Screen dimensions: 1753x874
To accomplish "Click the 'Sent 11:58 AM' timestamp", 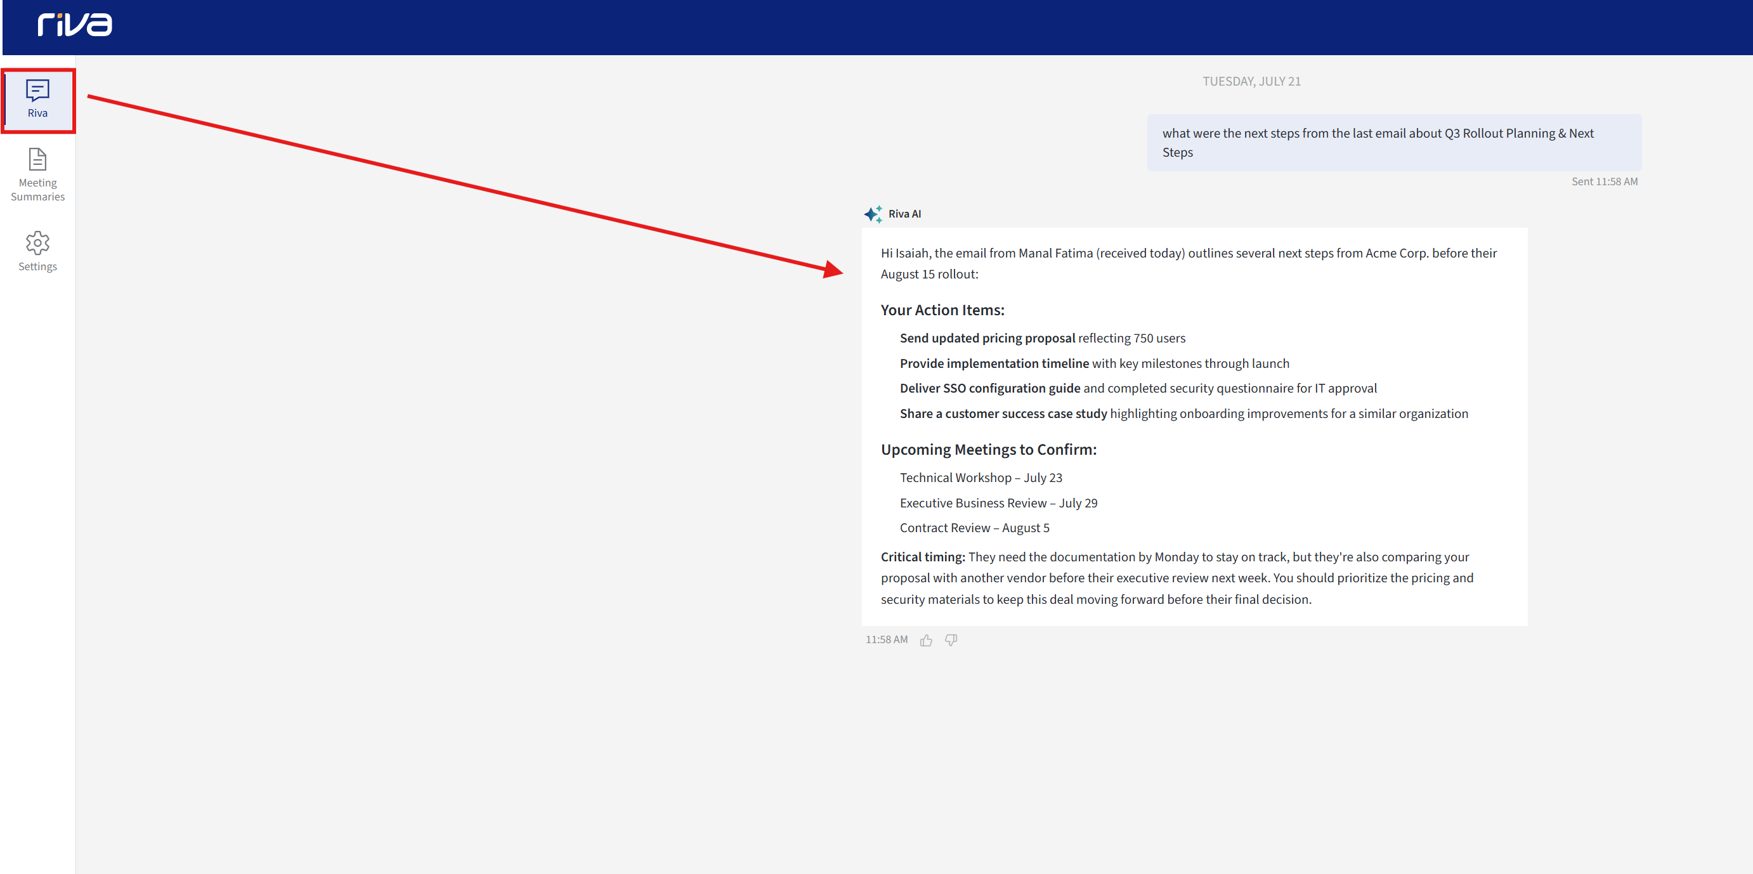I will coord(1604,182).
